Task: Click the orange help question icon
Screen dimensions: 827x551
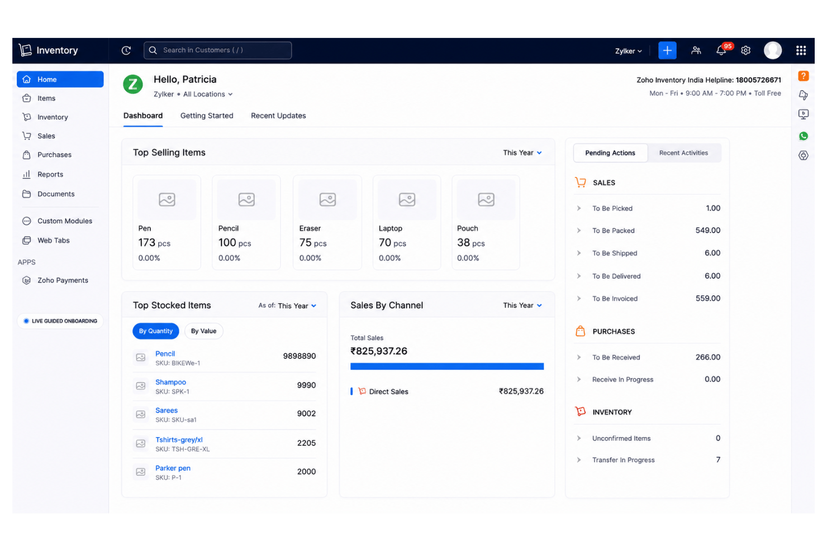Action: click(x=804, y=76)
